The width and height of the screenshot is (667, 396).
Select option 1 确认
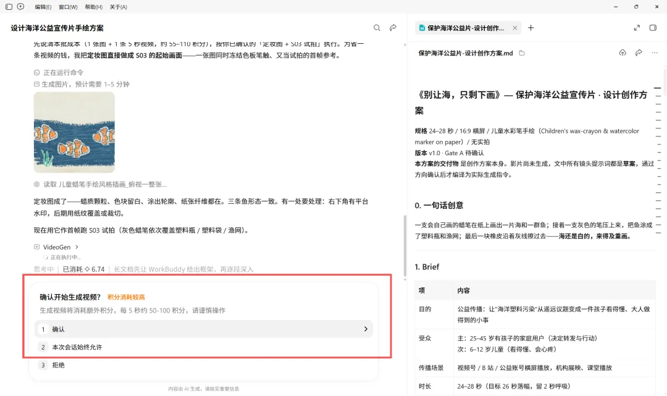204,329
